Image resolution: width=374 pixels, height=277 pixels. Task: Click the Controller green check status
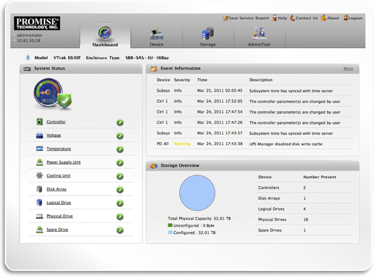[x=120, y=123]
